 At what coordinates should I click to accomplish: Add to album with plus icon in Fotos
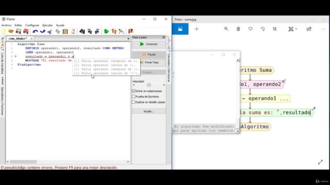tap(196, 29)
